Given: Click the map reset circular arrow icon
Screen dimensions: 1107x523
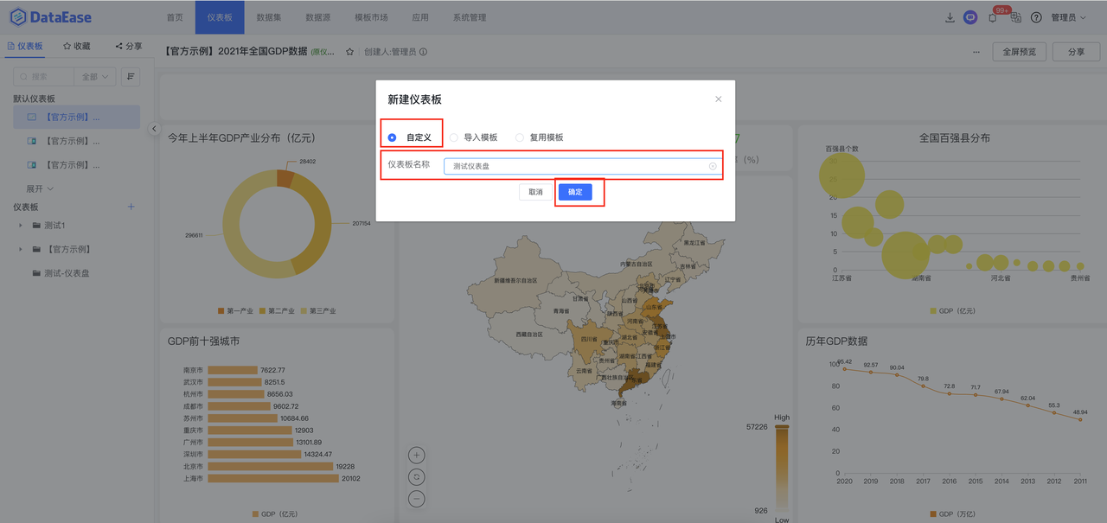Looking at the screenshot, I should [x=416, y=476].
